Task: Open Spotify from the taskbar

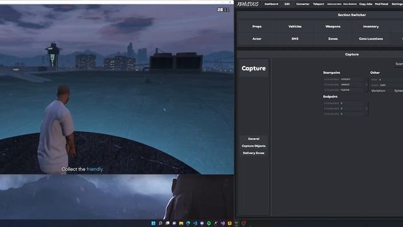Action: tap(208, 223)
